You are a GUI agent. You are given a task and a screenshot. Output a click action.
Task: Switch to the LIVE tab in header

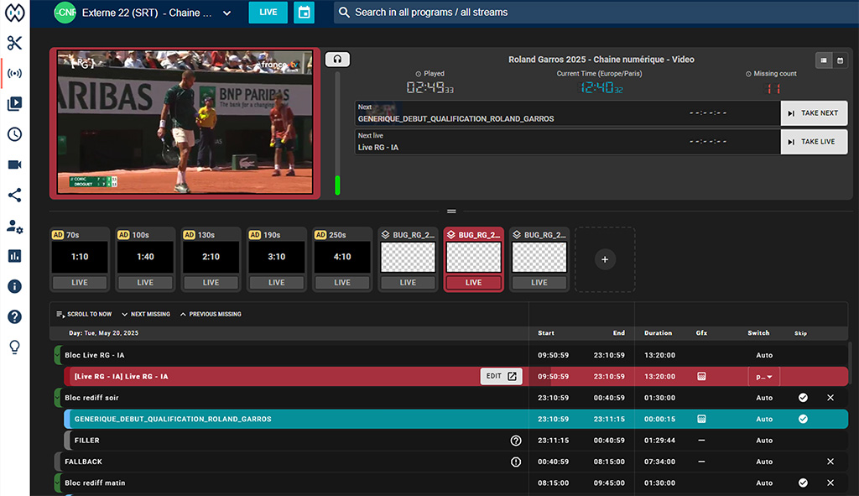(268, 13)
